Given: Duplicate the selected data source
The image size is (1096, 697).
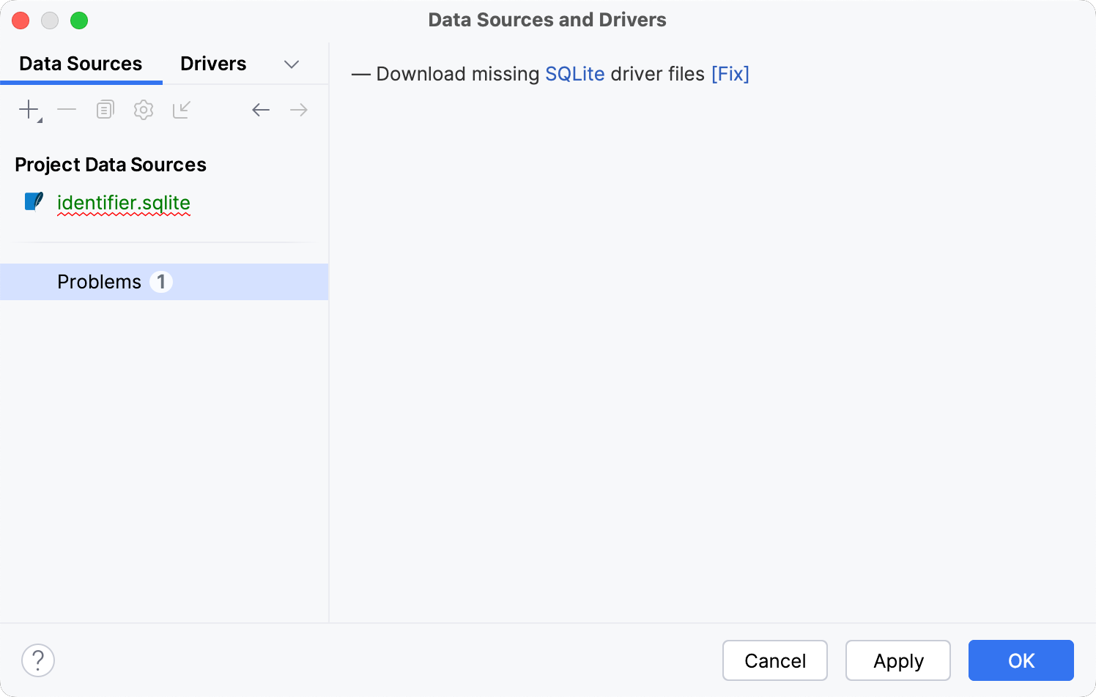Looking at the screenshot, I should 105,109.
